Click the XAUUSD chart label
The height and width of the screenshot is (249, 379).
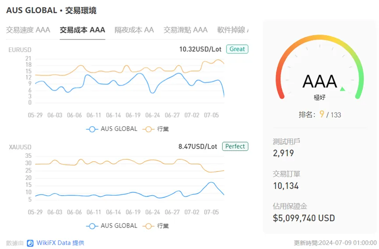pyautogui.click(x=20, y=147)
